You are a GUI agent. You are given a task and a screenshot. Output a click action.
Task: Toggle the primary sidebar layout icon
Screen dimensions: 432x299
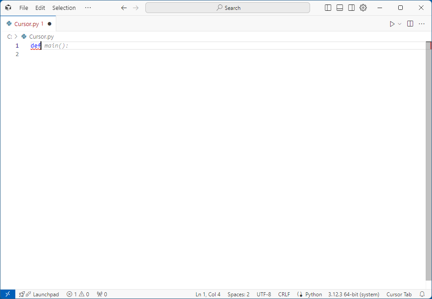point(328,8)
